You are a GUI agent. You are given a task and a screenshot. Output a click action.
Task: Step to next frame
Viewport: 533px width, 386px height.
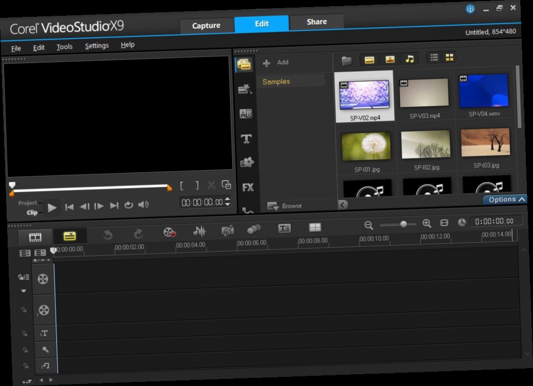(99, 206)
